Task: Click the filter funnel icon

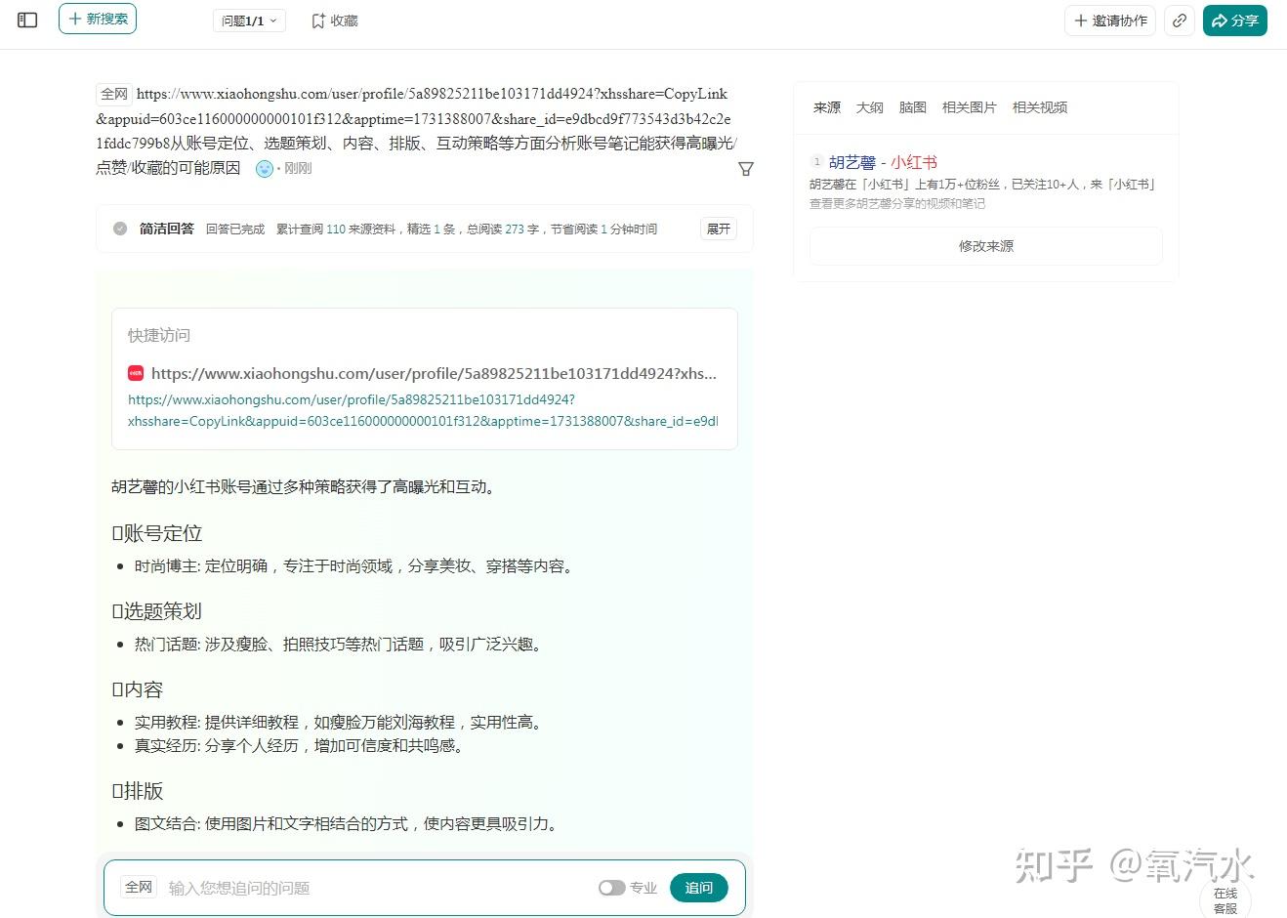Action: [746, 169]
